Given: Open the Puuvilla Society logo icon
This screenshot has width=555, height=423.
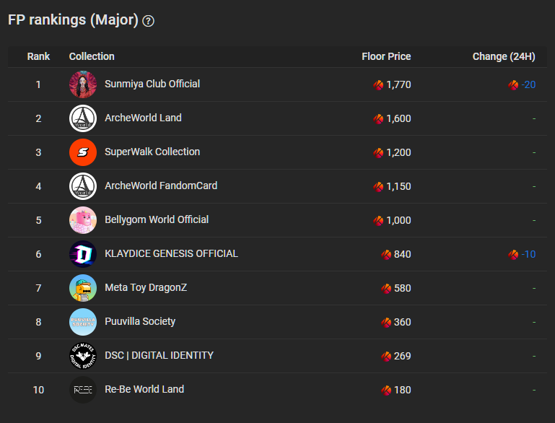Looking at the screenshot, I should point(83,322).
